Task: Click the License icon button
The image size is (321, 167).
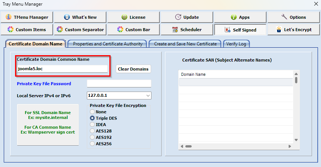Action: coord(133,17)
